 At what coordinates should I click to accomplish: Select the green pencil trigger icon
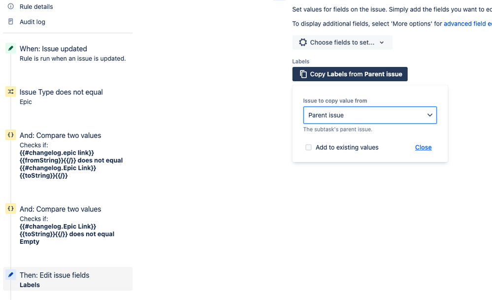pos(10,48)
